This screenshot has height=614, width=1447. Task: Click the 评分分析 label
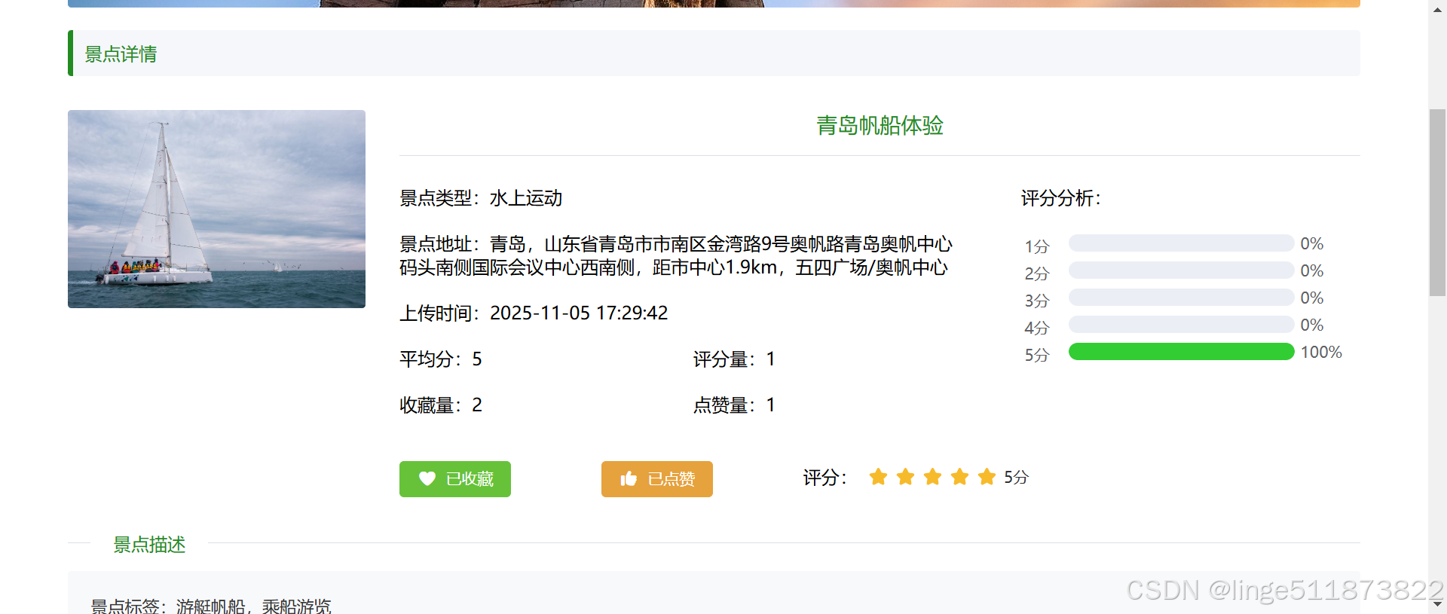pos(1061,198)
